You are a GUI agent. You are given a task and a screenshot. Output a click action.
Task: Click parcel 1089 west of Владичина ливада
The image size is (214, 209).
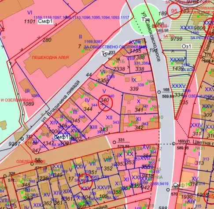(x=29, y=104)
